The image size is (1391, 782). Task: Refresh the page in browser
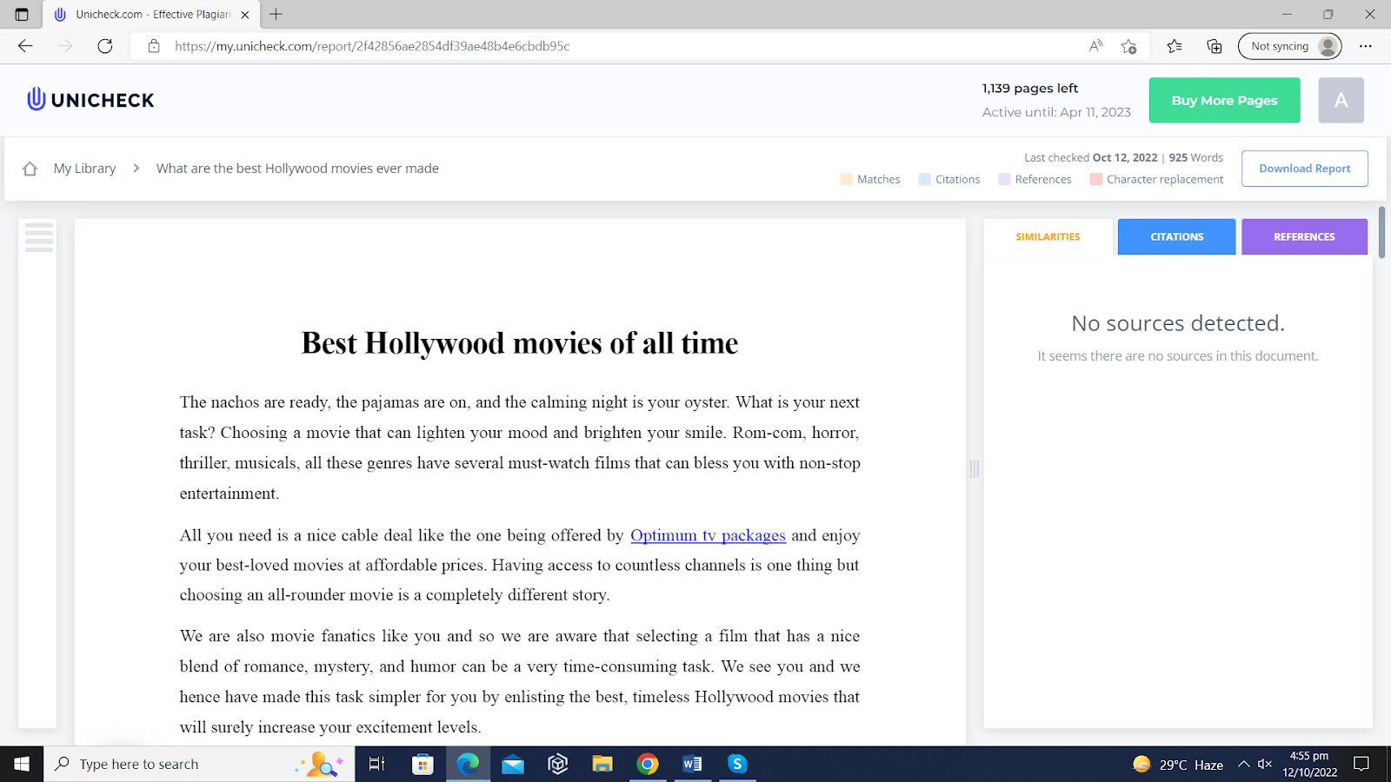pyautogui.click(x=105, y=46)
